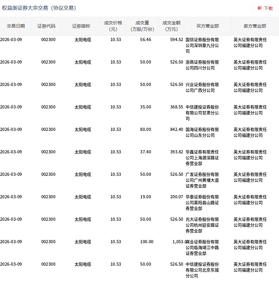The image size is (279, 283).
Task: Click the page title 权益类证券大宗交易（协议交易）
Action: coord(39,8)
